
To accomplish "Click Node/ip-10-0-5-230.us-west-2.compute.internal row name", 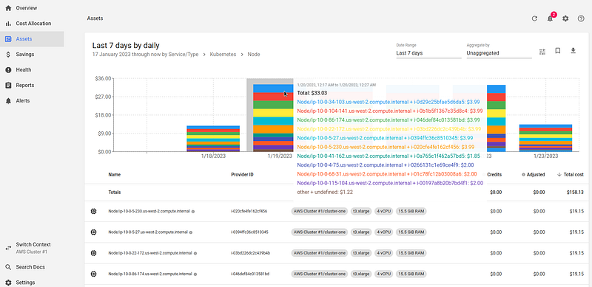I will click(149, 211).
